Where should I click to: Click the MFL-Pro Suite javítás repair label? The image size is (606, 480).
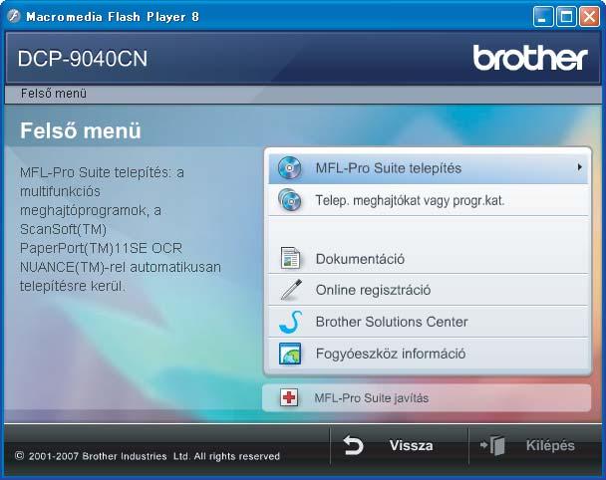(372, 398)
